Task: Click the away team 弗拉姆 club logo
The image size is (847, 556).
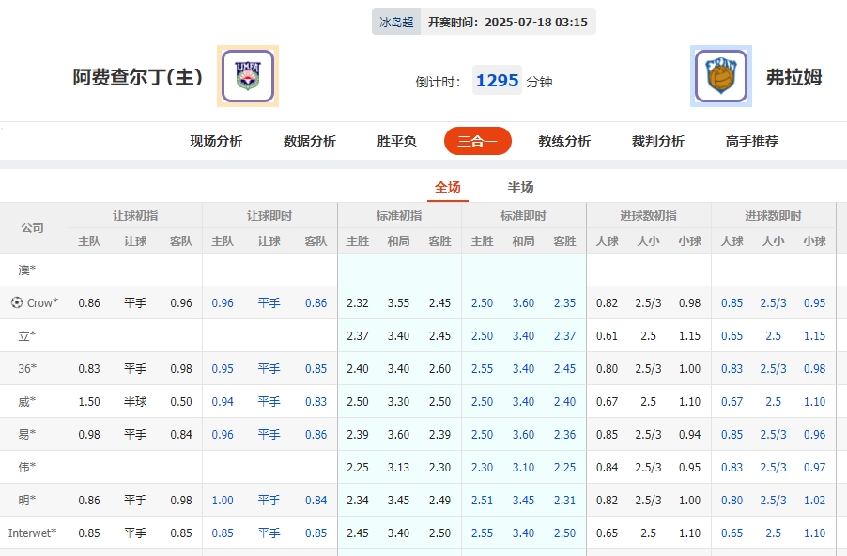Action: (x=720, y=76)
